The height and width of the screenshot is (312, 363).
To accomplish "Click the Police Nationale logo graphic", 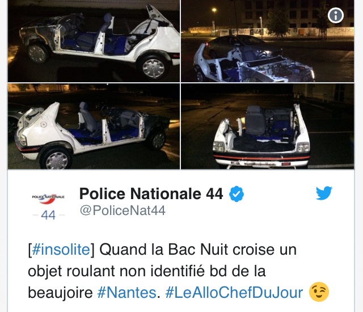I will coord(48,199).
